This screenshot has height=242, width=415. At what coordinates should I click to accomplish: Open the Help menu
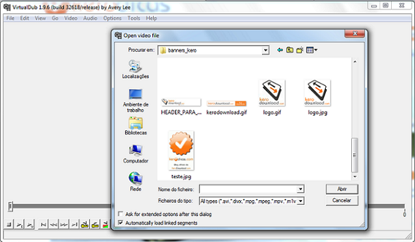click(152, 18)
